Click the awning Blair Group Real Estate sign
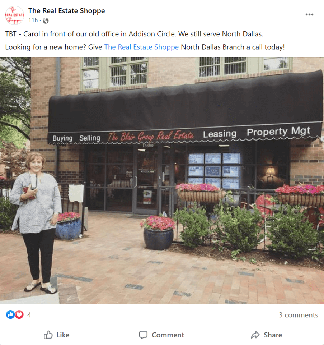This screenshot has width=324, height=345. coord(151,137)
